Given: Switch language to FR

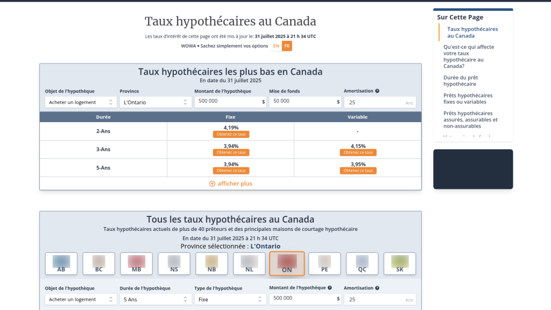Looking at the screenshot, I should click(287, 46).
